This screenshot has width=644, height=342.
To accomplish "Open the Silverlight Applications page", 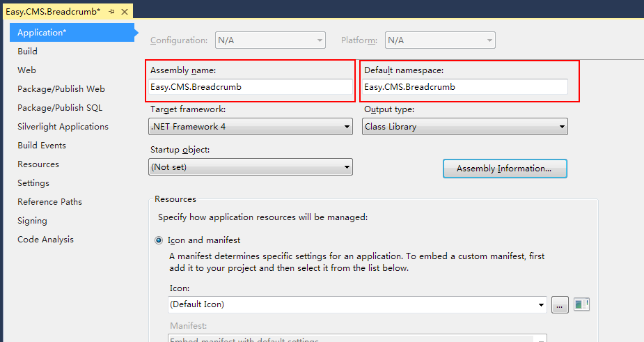I will click(63, 127).
